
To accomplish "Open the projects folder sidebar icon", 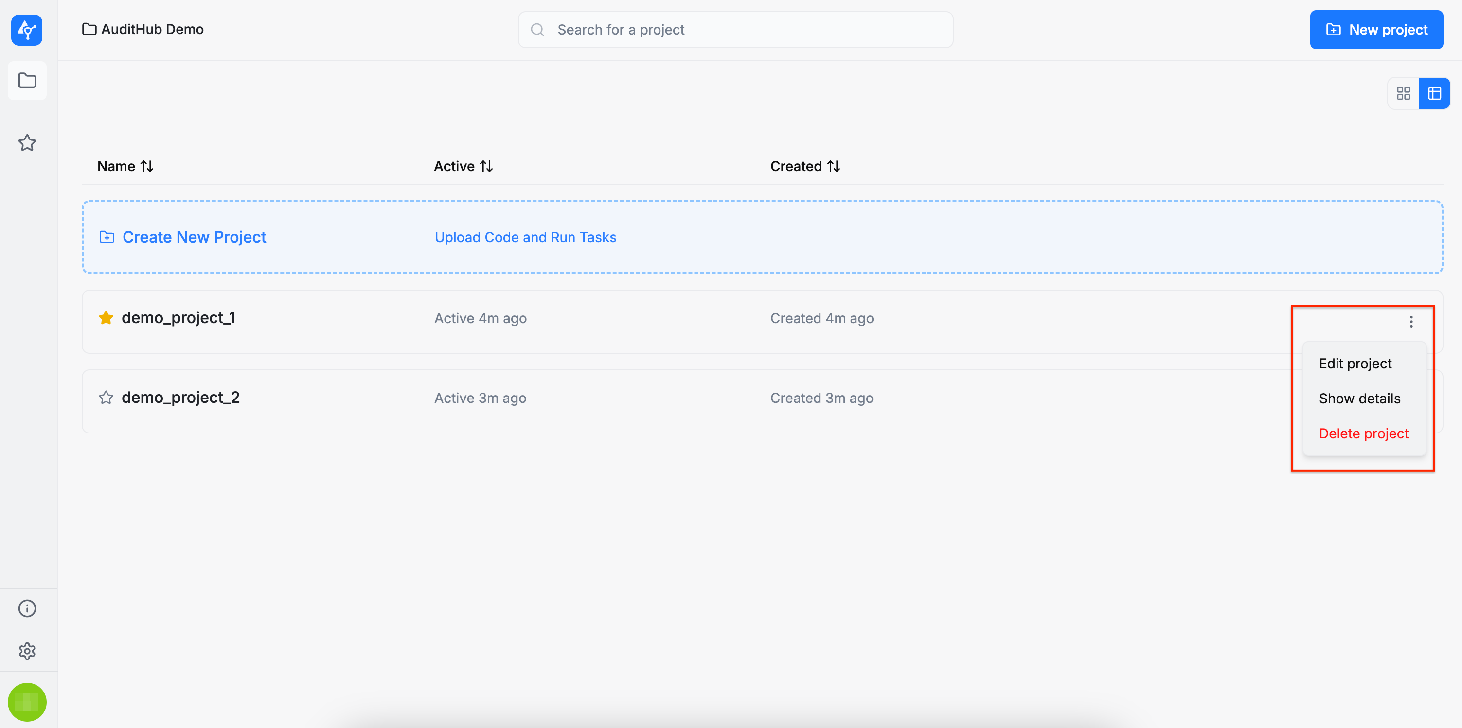I will (x=27, y=81).
